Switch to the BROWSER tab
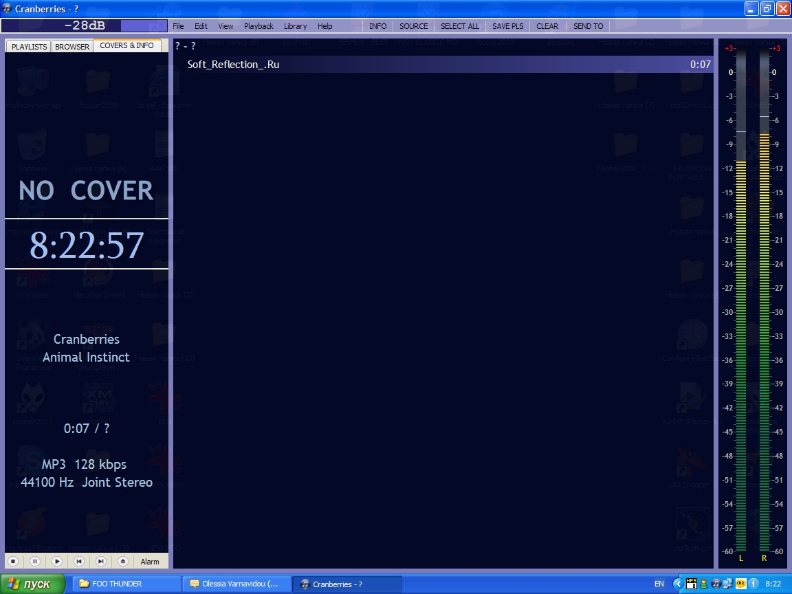Viewport: 792px width, 594px height. (71, 47)
